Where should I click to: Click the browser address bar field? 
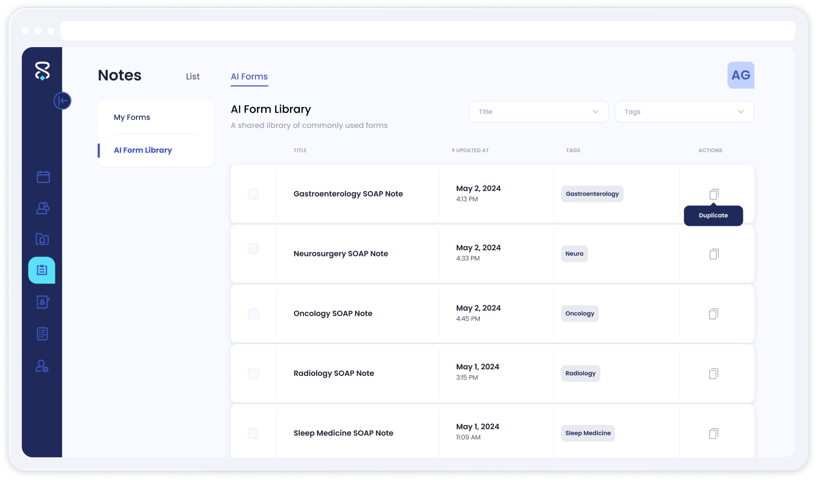click(427, 31)
